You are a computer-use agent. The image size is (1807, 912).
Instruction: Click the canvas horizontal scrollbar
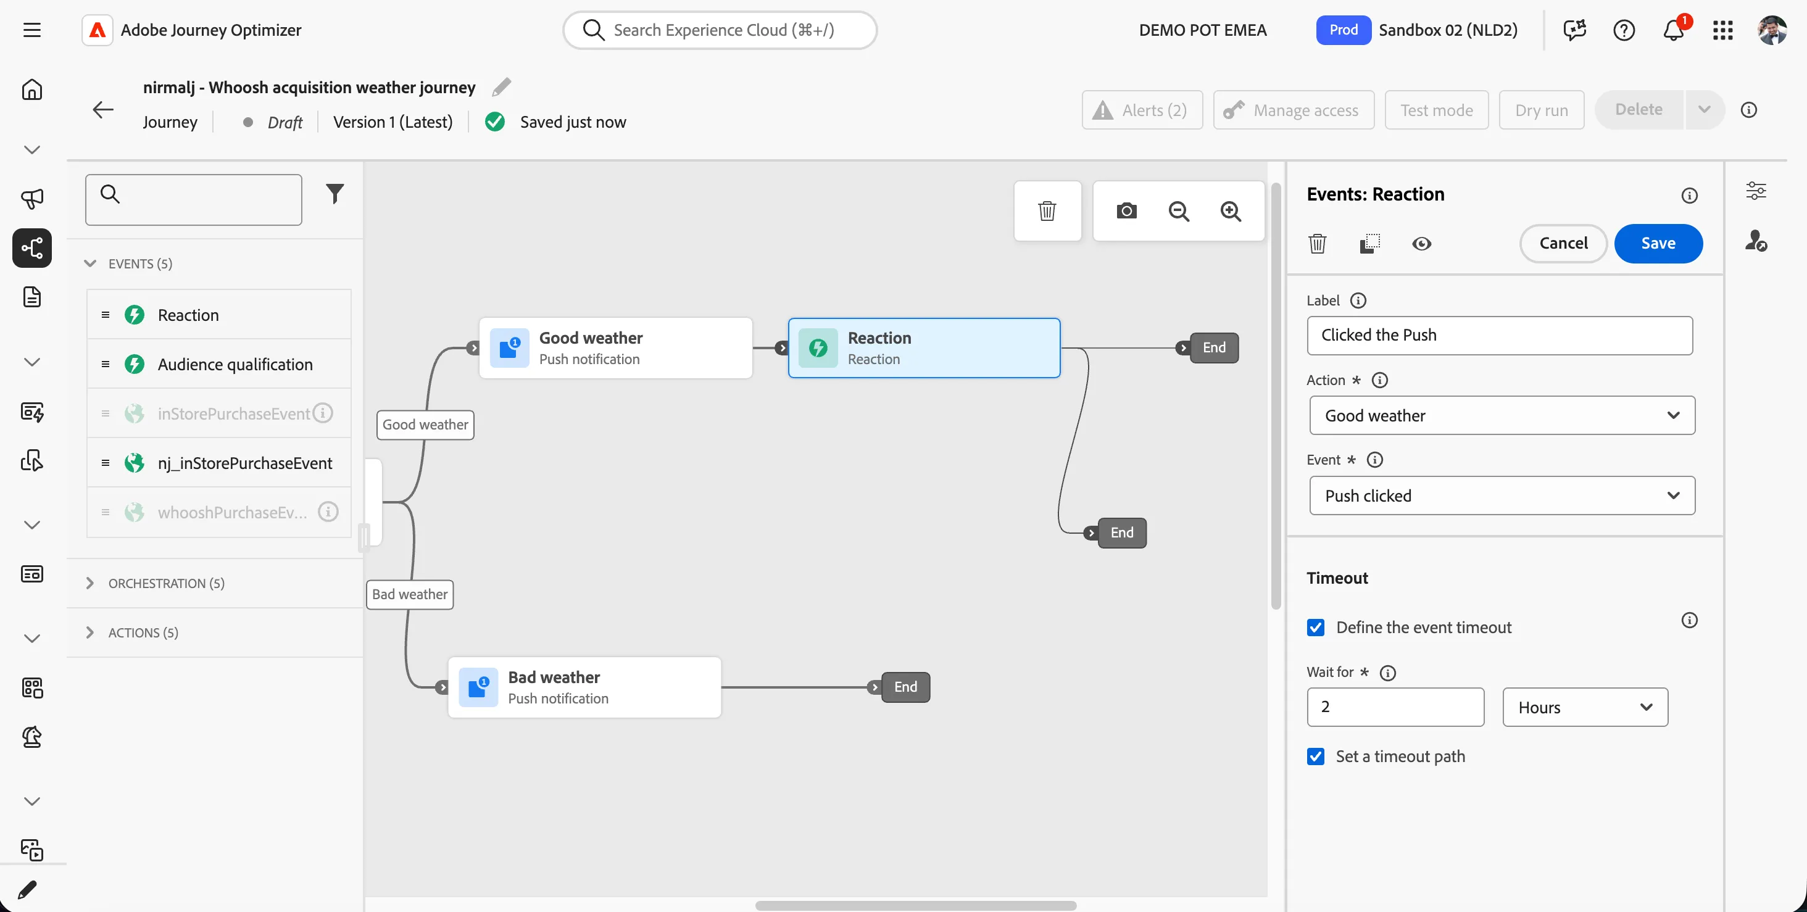point(915,905)
